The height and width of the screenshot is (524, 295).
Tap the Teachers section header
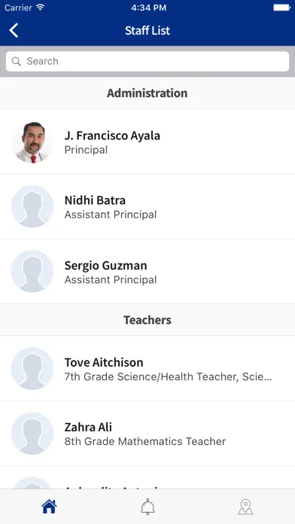coord(147,320)
